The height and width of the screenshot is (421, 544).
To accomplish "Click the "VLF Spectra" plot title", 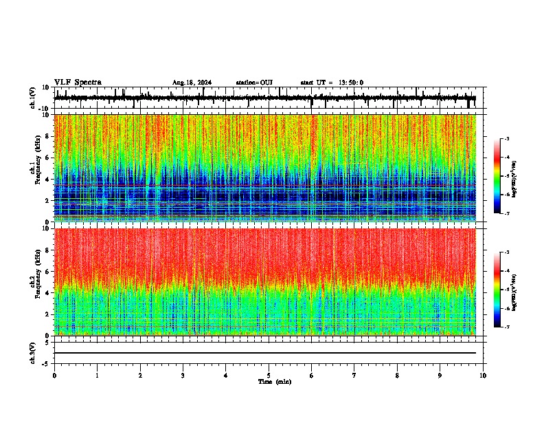I will coord(78,83).
